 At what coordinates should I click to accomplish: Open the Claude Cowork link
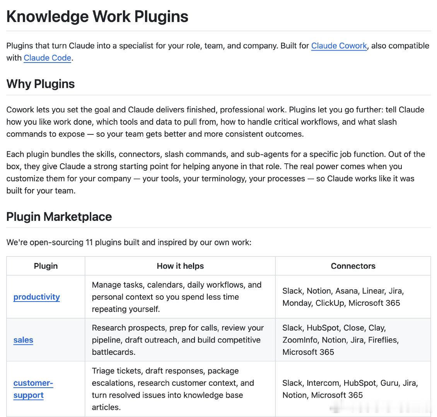click(x=339, y=46)
